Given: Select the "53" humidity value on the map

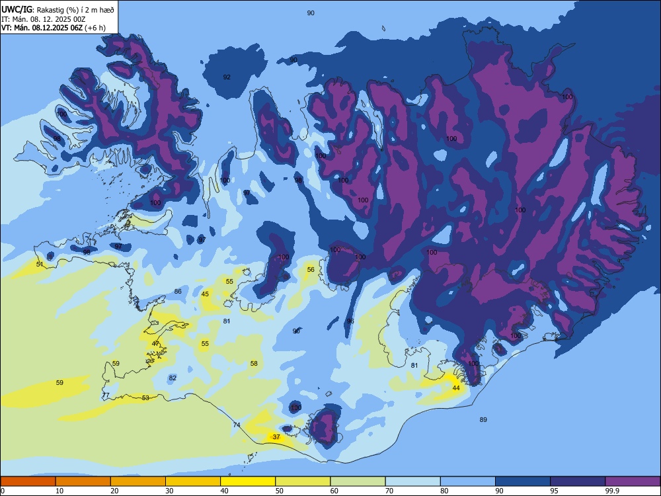Looking at the screenshot, I should [145, 397].
